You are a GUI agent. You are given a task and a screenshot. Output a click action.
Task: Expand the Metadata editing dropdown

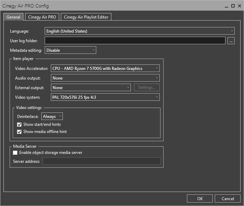coord(70,50)
